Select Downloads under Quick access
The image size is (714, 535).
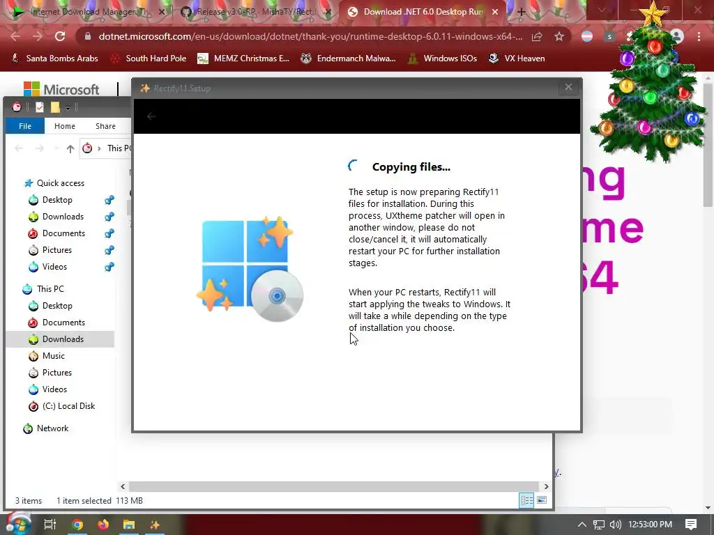click(x=63, y=217)
